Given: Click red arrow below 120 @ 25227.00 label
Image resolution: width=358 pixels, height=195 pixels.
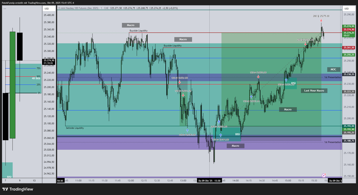Looking at the screenshot, I should click(x=180, y=82).
